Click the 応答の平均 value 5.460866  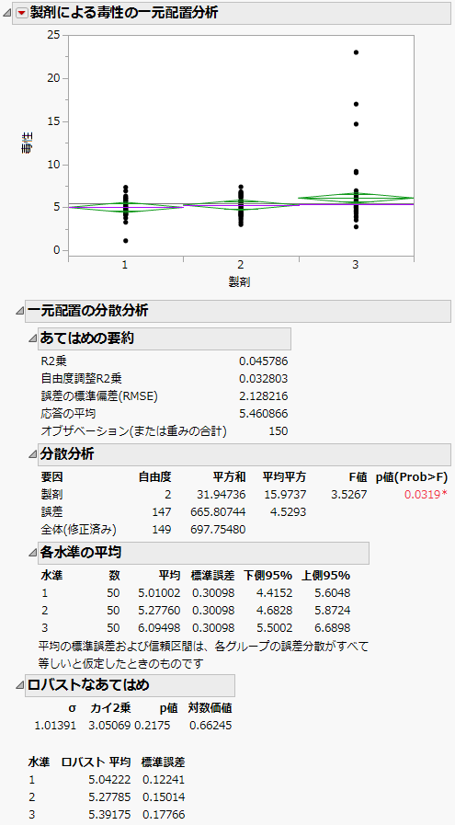[264, 414]
